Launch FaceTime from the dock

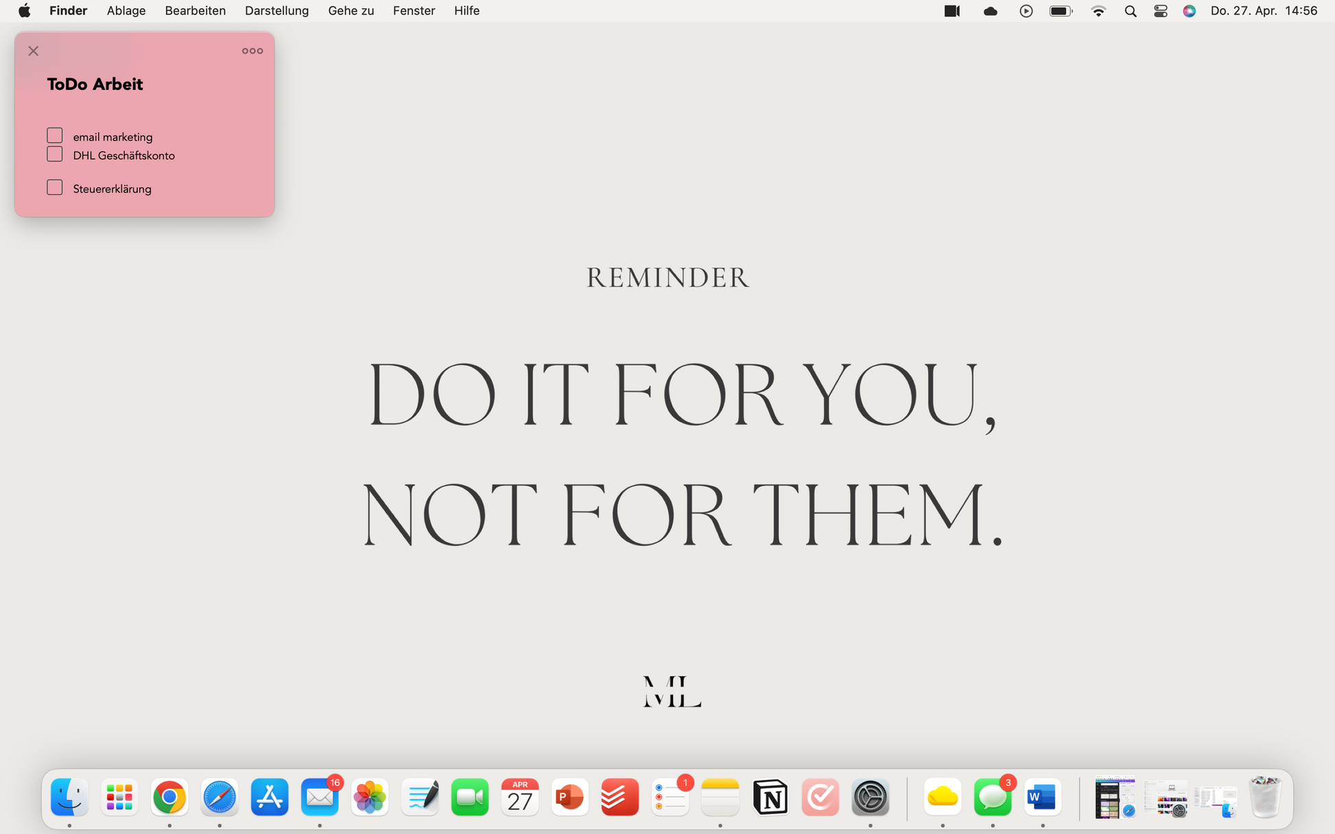point(469,797)
